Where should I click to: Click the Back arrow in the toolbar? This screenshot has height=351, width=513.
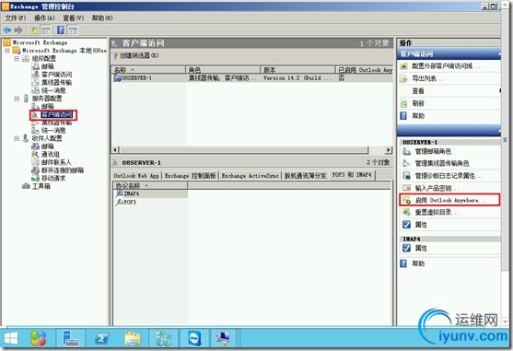[x=6, y=30]
